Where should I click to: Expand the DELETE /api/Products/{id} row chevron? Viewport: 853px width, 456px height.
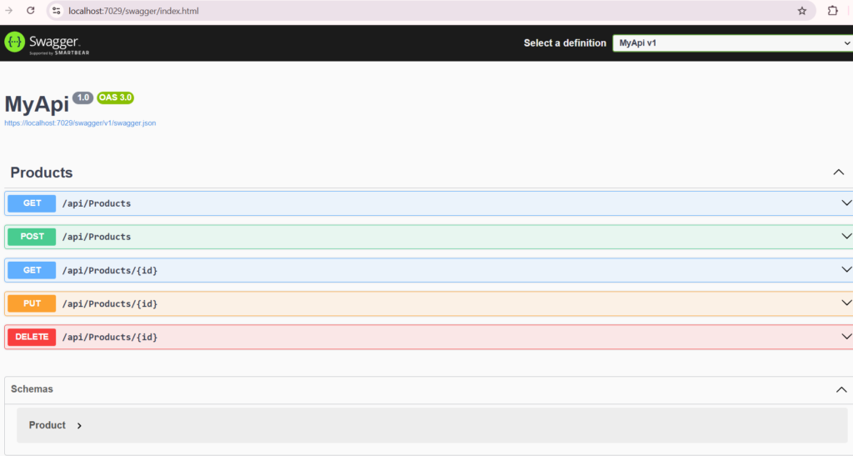click(846, 336)
